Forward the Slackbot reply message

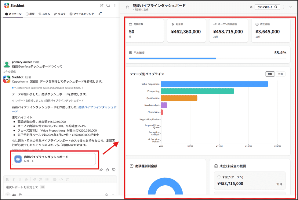pyautogui.click(x=101, y=170)
